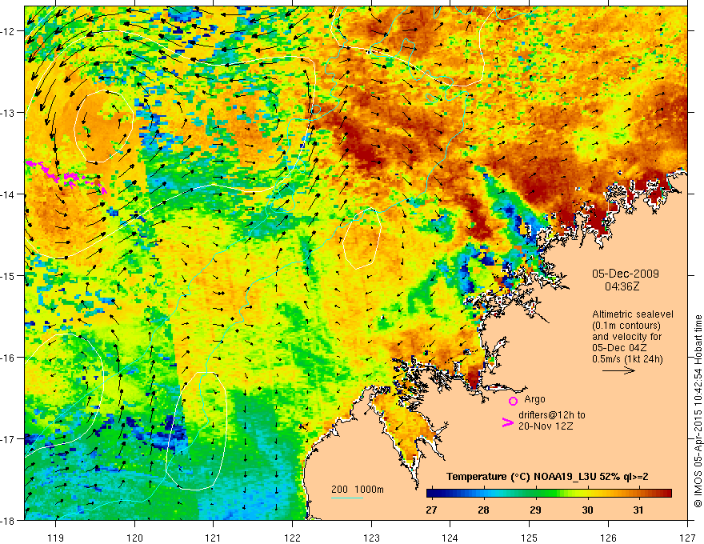Click the magenta drifter track on the map
The width and height of the screenshot is (704, 544).
[x=67, y=176]
